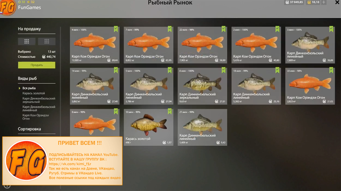Click the plus icon to add gold

(324, 2)
